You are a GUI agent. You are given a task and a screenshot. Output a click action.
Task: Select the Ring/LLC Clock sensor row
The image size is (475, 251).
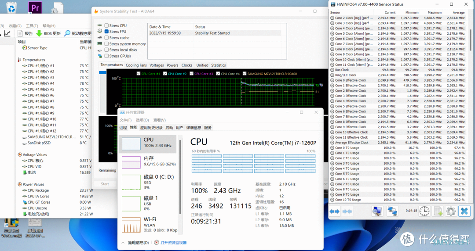point(398,75)
